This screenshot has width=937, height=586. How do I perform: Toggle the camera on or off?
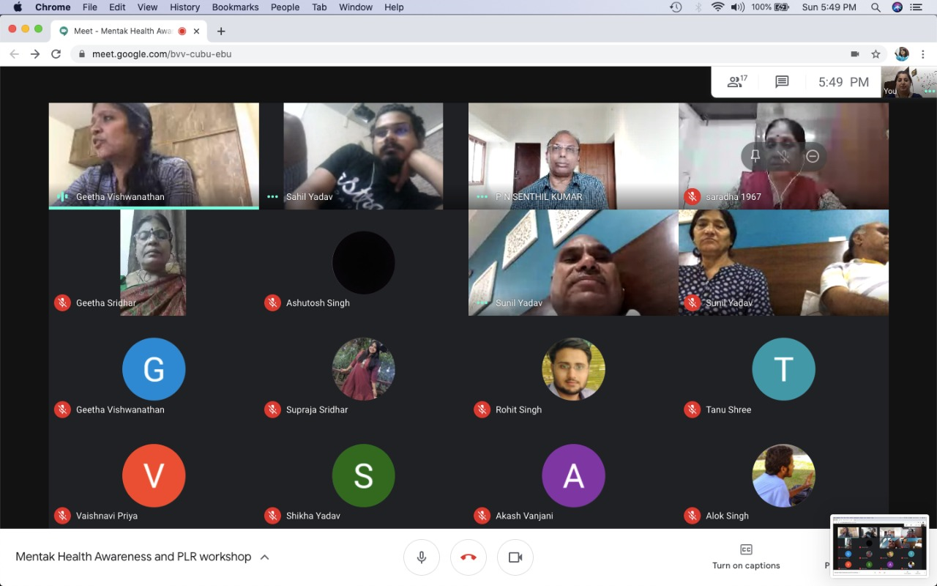tap(515, 557)
